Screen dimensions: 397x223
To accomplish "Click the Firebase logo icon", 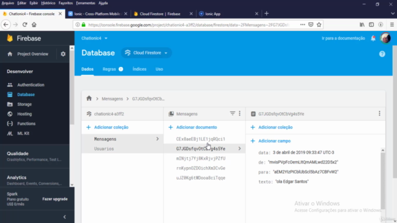I will [10, 38].
